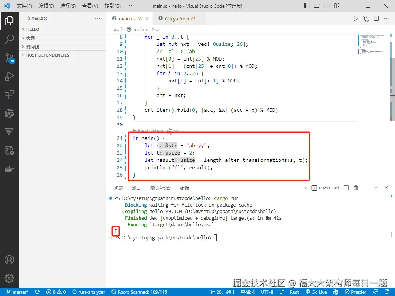Synchronize changes icon in status bar
This screenshot has height=296, width=395.
click(37, 292)
